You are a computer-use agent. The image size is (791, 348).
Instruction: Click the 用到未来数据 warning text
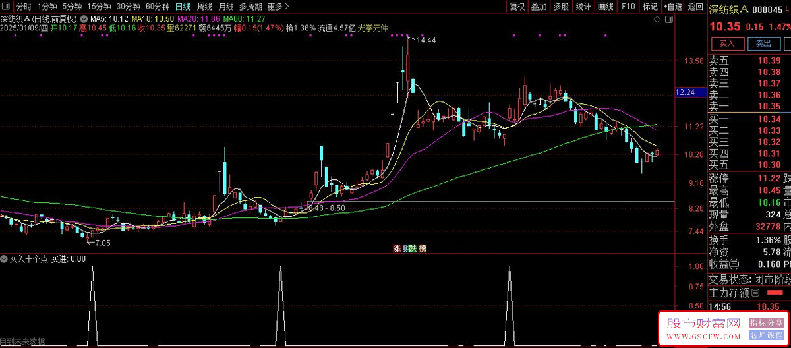pos(23,342)
